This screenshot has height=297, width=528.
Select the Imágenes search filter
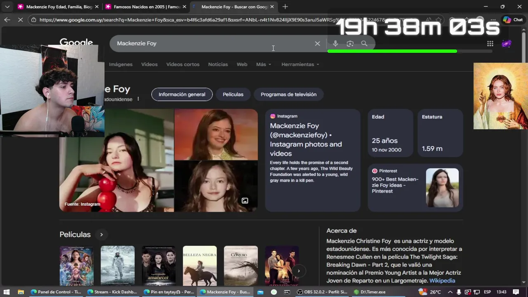[120, 64]
